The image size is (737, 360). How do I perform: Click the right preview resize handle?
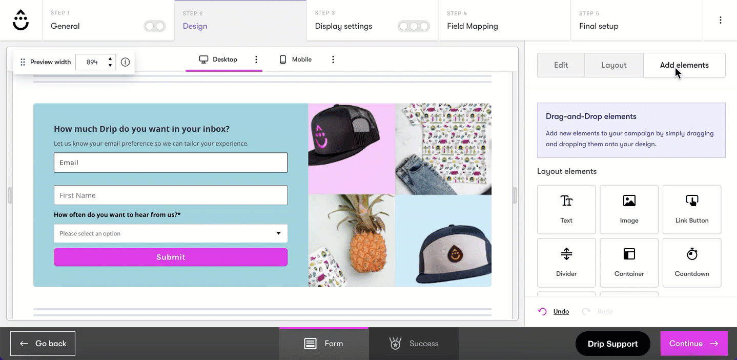[515, 195]
